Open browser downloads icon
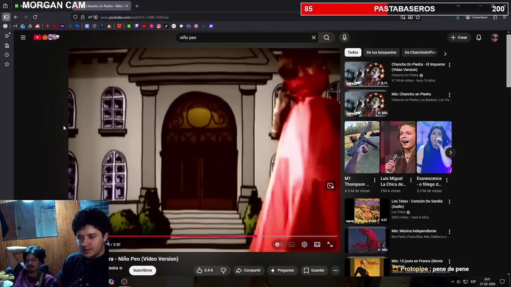The width and height of the screenshot is (511, 287). coord(458,17)
